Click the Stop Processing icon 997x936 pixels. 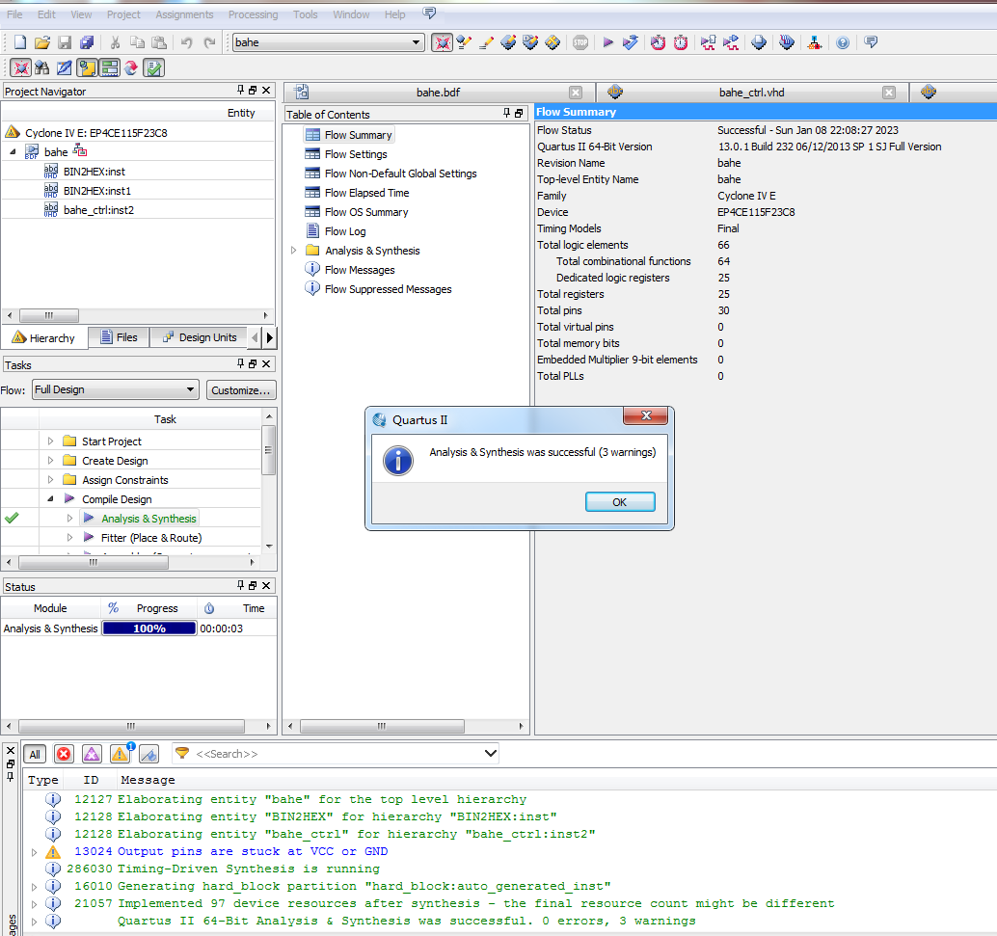[x=580, y=42]
